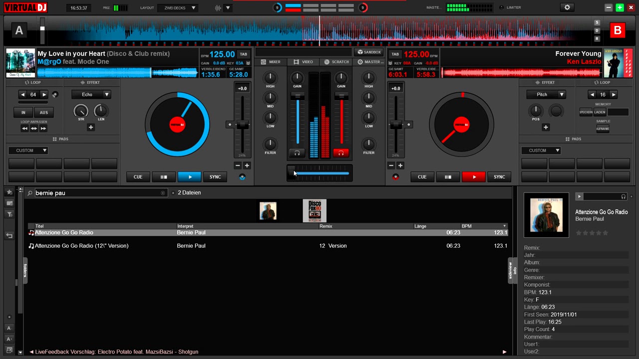
Task: Double loop length 16 on deck B
Action: [x=614, y=94]
